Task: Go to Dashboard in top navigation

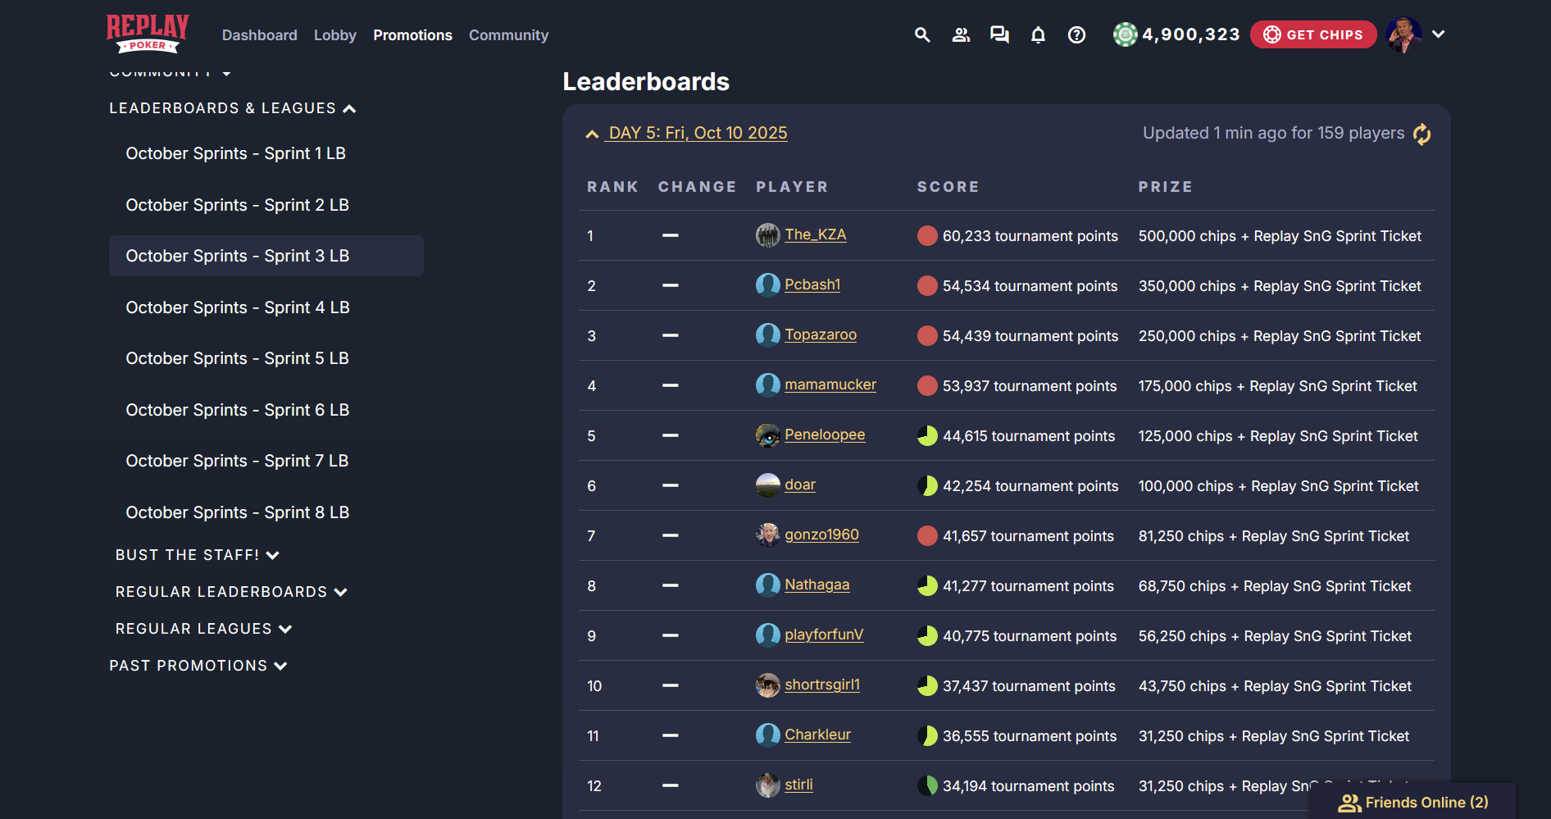Action: click(260, 35)
